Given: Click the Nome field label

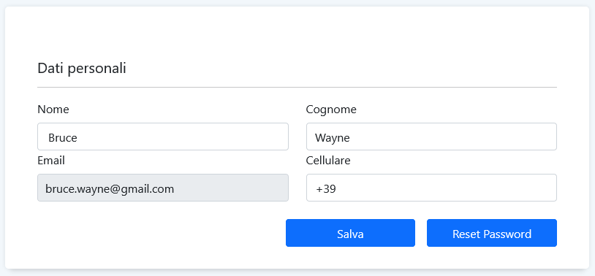Looking at the screenshot, I should click(x=53, y=110).
